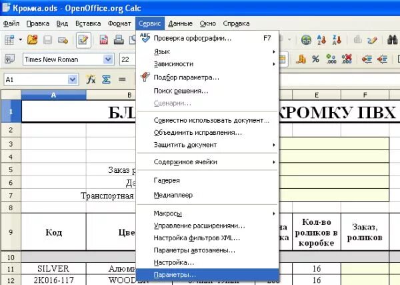Viewport: 400px width, 285px height.
Task: Open Галерея from the menu
Action: point(207,180)
